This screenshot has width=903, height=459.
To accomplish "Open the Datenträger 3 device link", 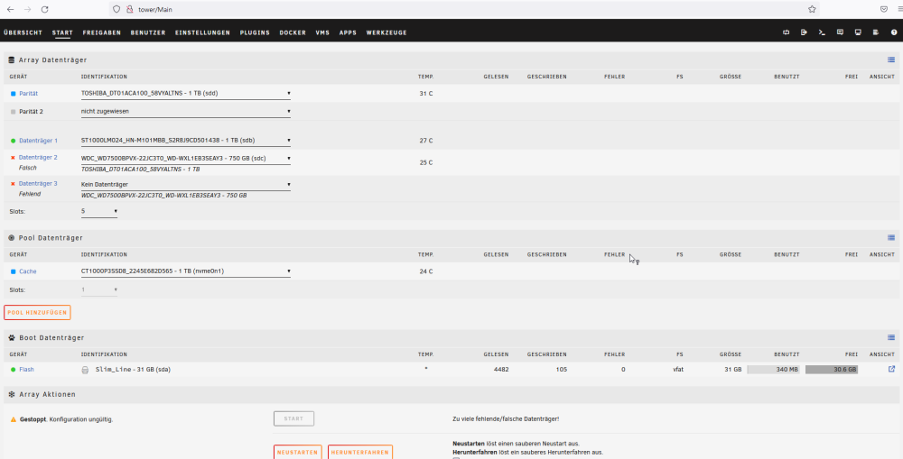I will coord(38,183).
